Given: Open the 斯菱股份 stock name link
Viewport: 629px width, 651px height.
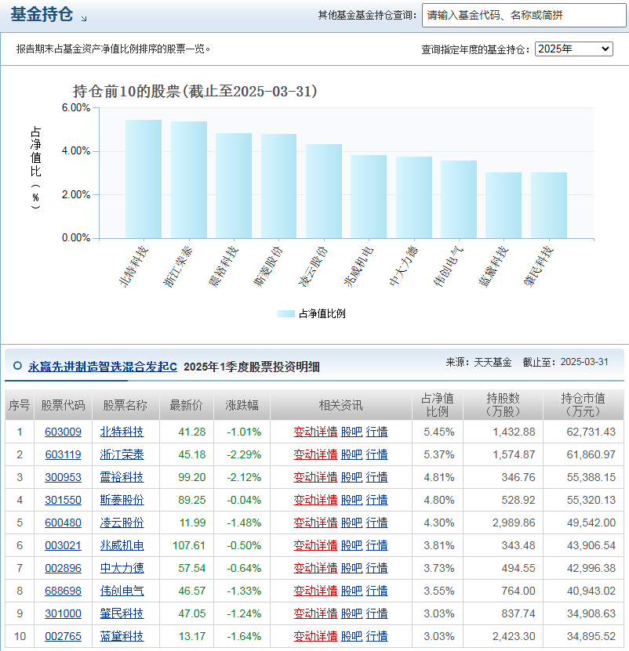Looking at the screenshot, I should pos(122,500).
